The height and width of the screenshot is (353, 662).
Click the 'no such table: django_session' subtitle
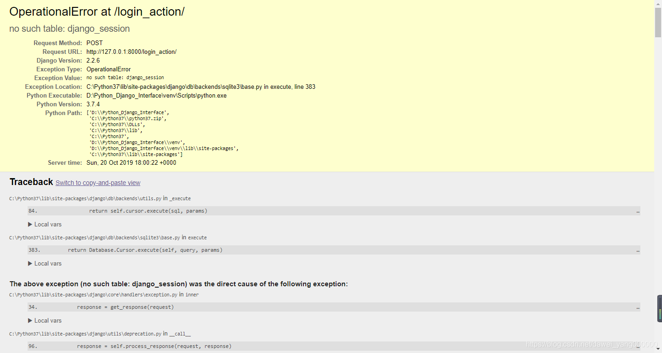click(x=69, y=29)
